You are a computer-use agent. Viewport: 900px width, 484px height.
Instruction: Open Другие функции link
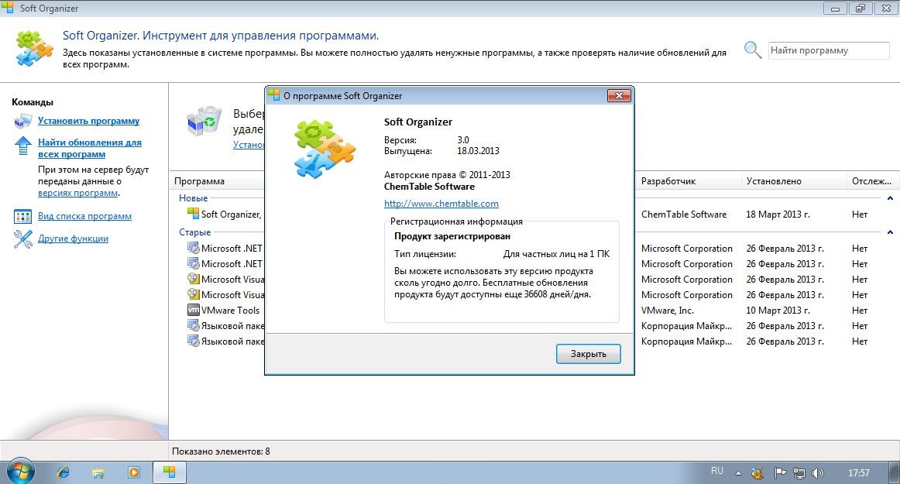click(x=73, y=239)
